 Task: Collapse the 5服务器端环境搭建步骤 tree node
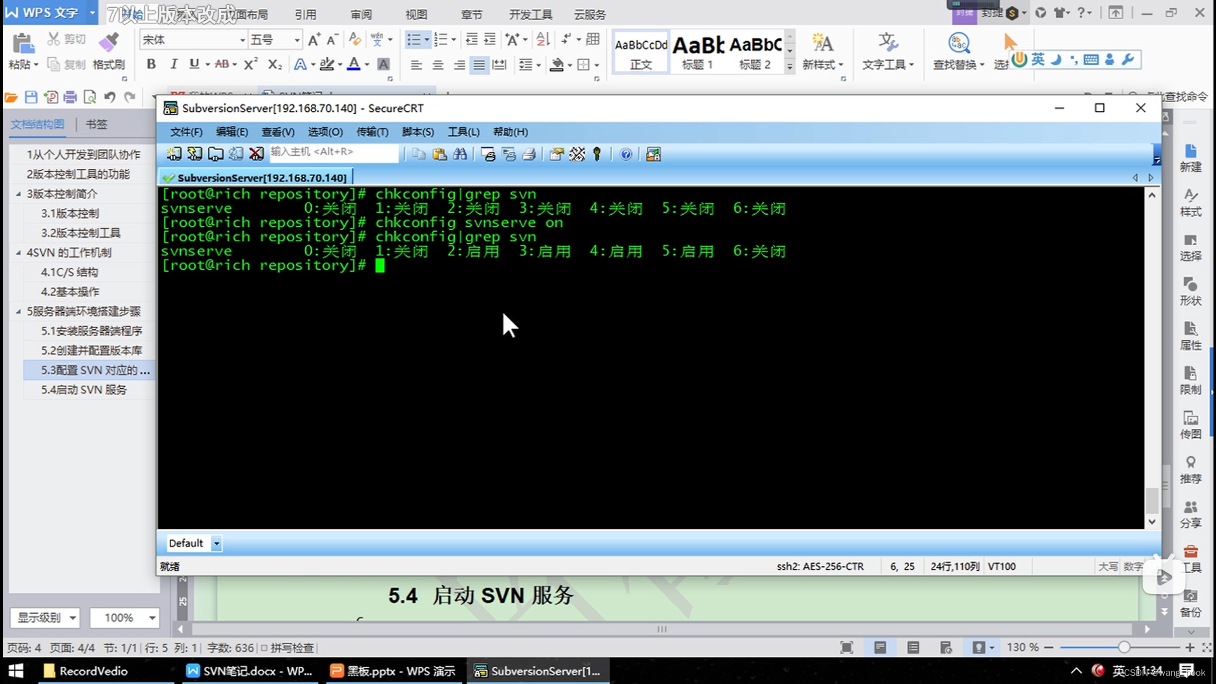[x=18, y=311]
